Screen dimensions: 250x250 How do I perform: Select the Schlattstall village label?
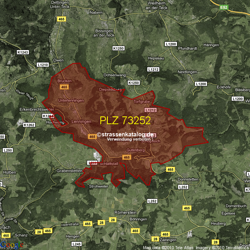[109, 164]
